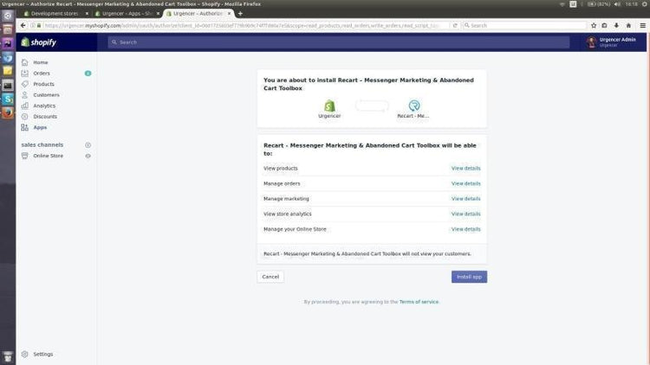Open a new Firefox tab

240,14
